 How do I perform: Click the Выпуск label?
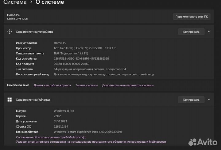tap(21, 111)
